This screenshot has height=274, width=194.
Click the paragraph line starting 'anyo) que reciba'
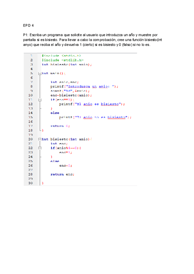click(87, 45)
